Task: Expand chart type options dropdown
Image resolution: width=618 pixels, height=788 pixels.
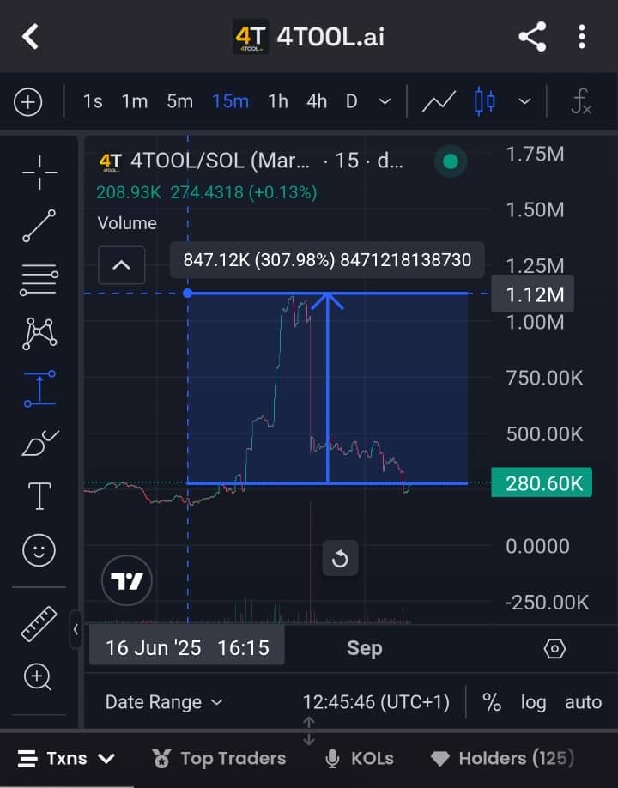Action: pyautogui.click(x=524, y=101)
